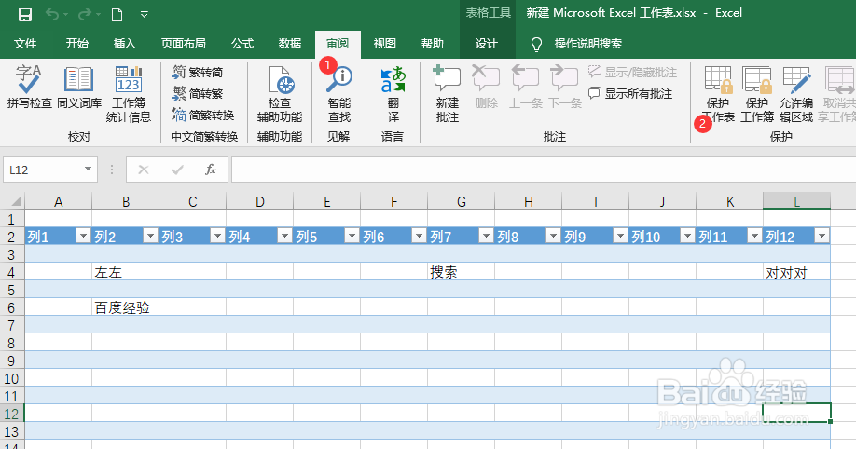Select column header G
The height and width of the screenshot is (449, 856).
pos(462,201)
